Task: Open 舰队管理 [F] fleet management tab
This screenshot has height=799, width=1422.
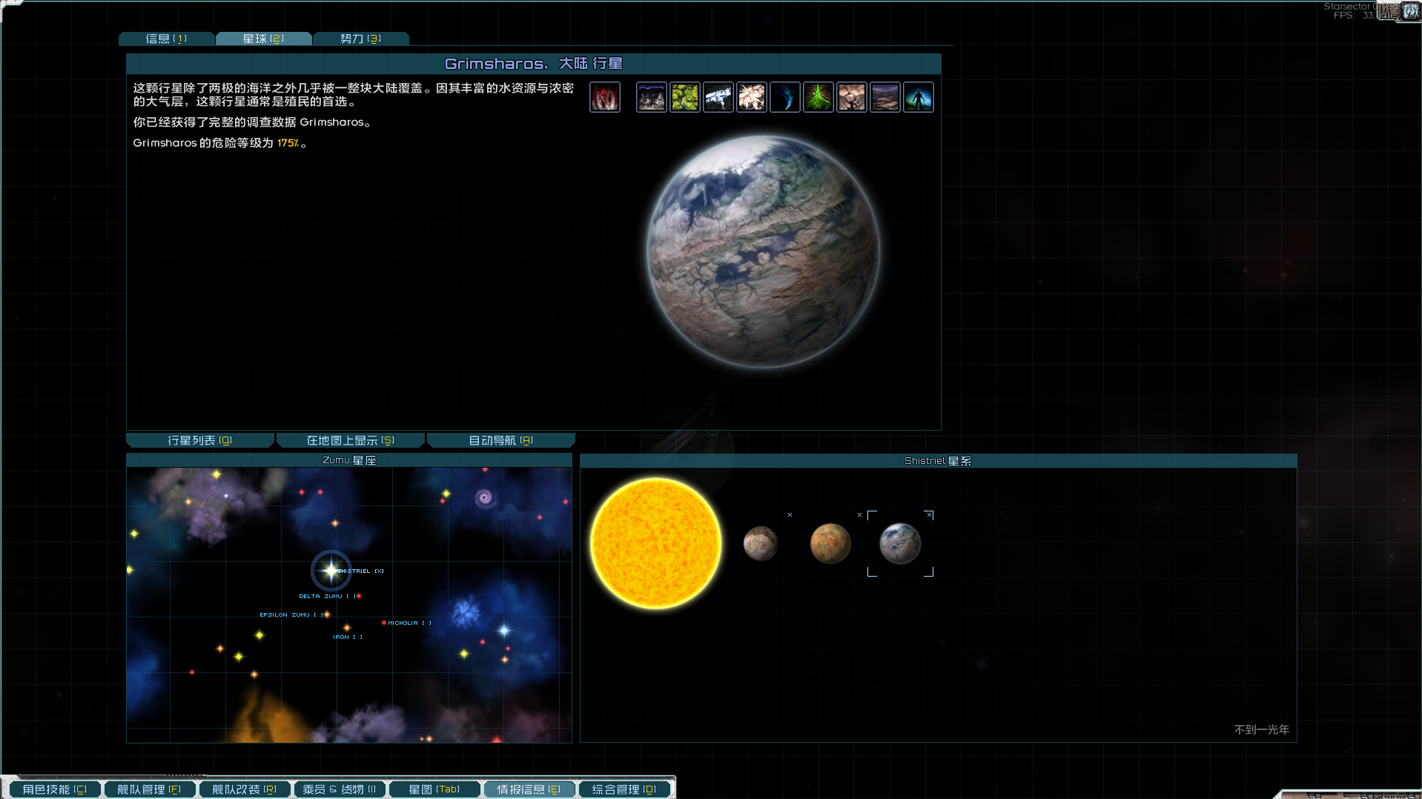Action: click(149, 789)
